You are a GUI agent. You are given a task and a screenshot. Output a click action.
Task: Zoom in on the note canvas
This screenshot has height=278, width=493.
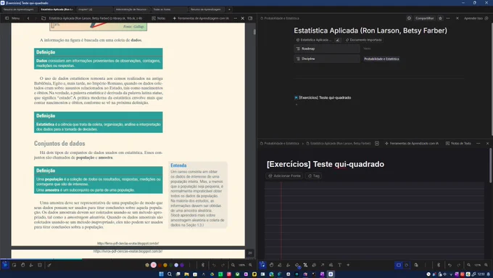486,265
